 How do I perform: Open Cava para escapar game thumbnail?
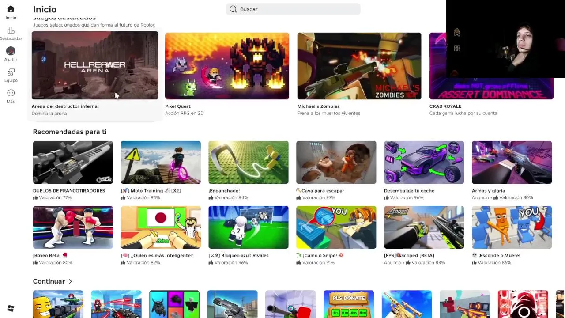(336, 162)
